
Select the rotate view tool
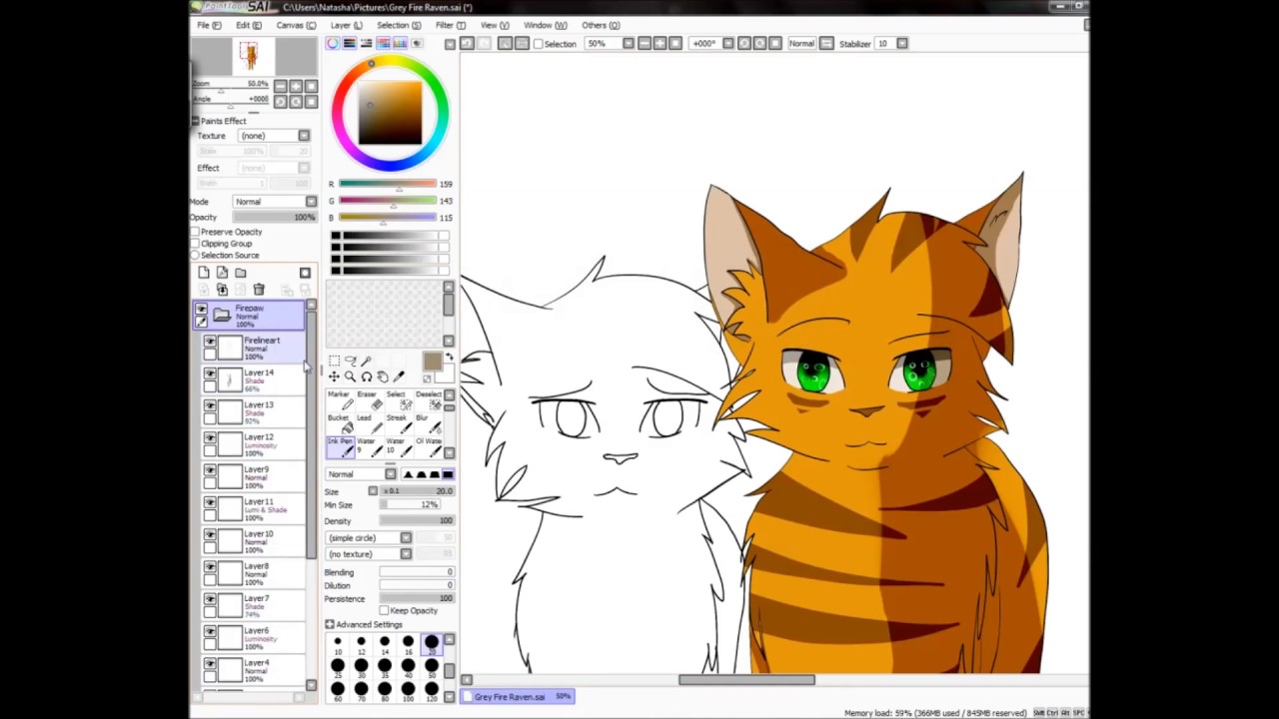tap(366, 376)
